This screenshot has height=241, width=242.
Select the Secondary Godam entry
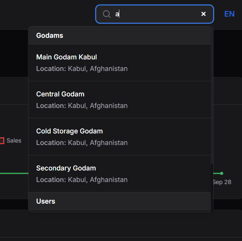[x=66, y=168]
